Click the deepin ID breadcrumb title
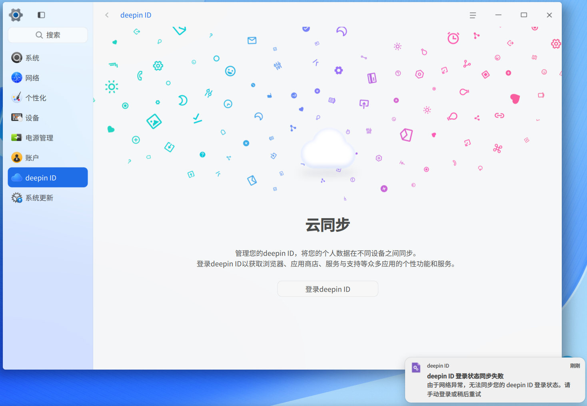This screenshot has height=406, width=587. coord(136,15)
